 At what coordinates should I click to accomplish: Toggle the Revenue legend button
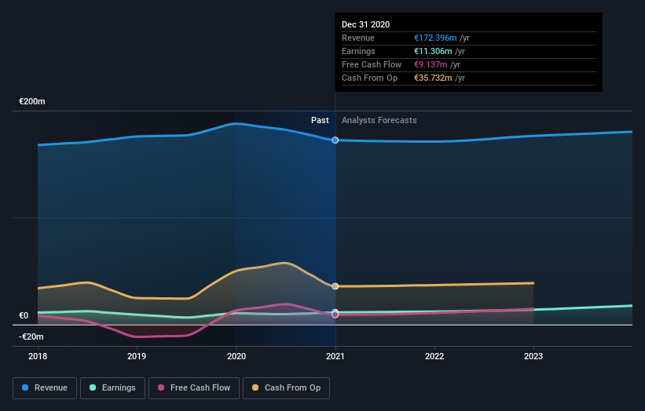(45, 388)
